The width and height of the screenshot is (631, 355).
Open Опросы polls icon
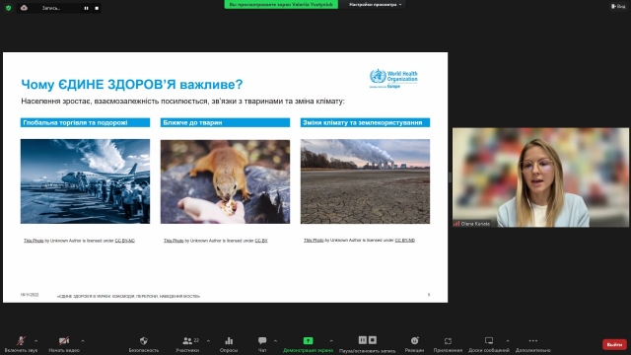click(x=229, y=341)
